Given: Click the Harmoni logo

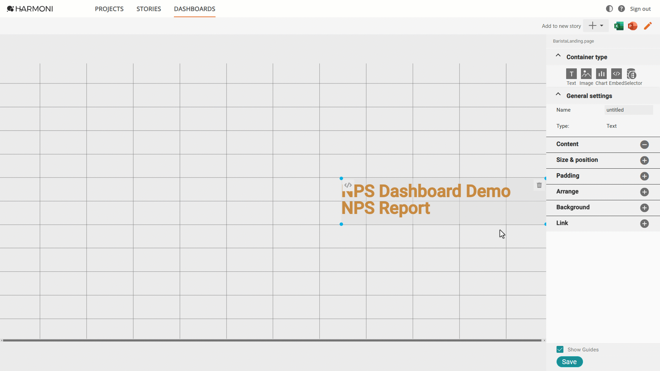Looking at the screenshot, I should (x=30, y=9).
